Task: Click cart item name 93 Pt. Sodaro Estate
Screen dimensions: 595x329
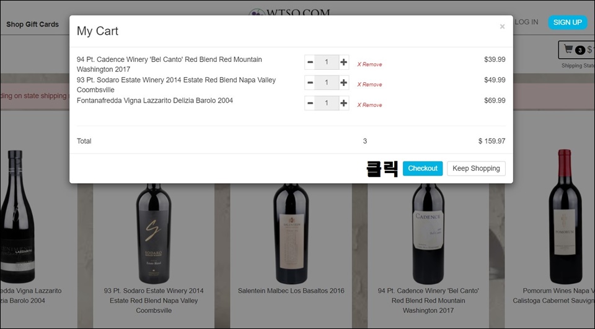Action: (x=176, y=85)
